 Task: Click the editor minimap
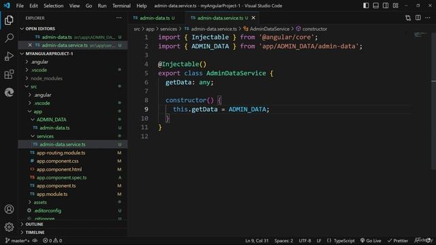tap(420, 35)
